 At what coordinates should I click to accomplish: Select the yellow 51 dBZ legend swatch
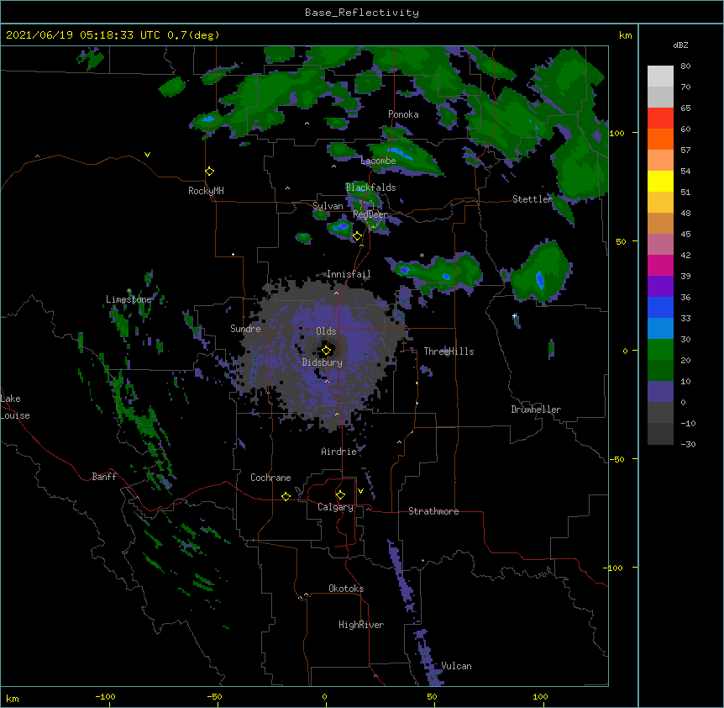660,181
